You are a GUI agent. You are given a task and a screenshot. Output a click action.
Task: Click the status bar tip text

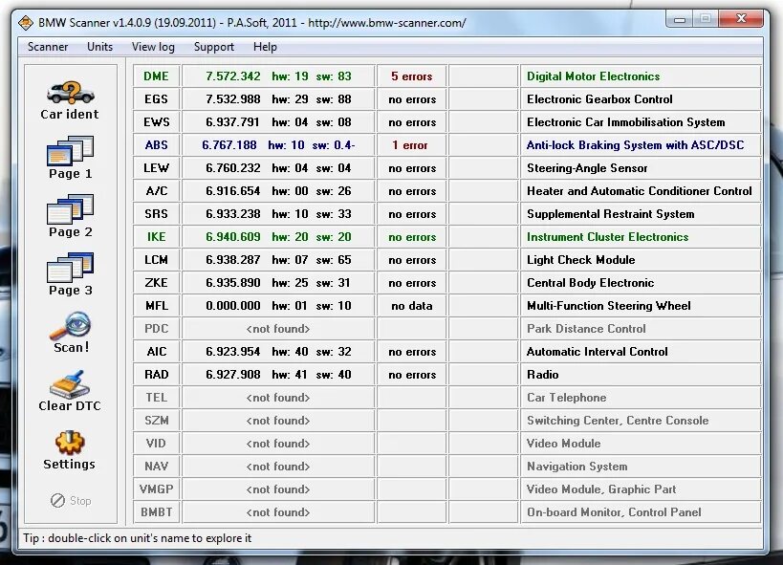click(138, 538)
